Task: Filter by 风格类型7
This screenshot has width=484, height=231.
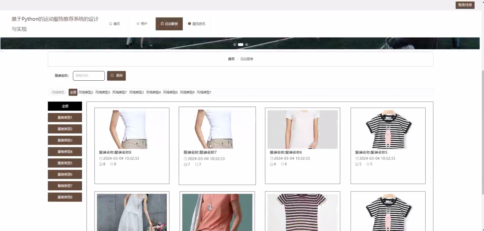Action: point(119,92)
